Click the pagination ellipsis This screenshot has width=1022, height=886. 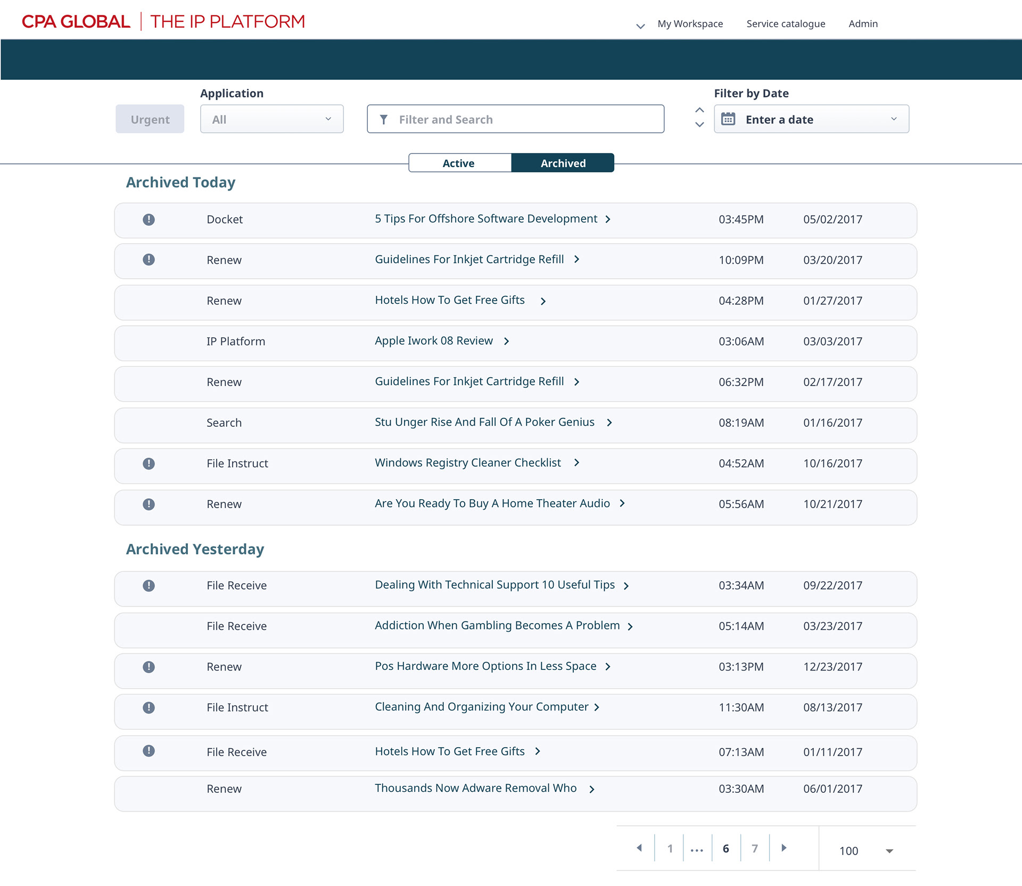click(697, 850)
